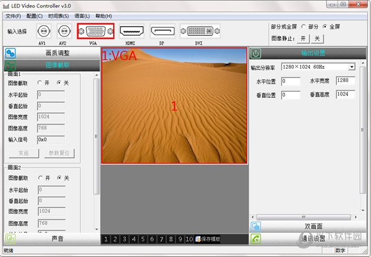Click the LED Video Controller title icon
The width and height of the screenshot is (371, 257).
[6, 6]
